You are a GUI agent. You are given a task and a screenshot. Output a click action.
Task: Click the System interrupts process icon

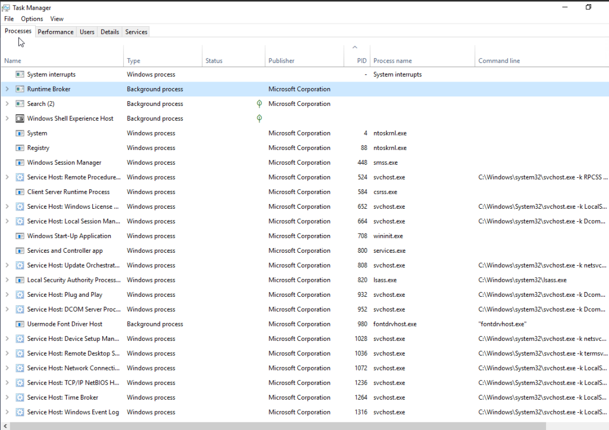pos(20,74)
